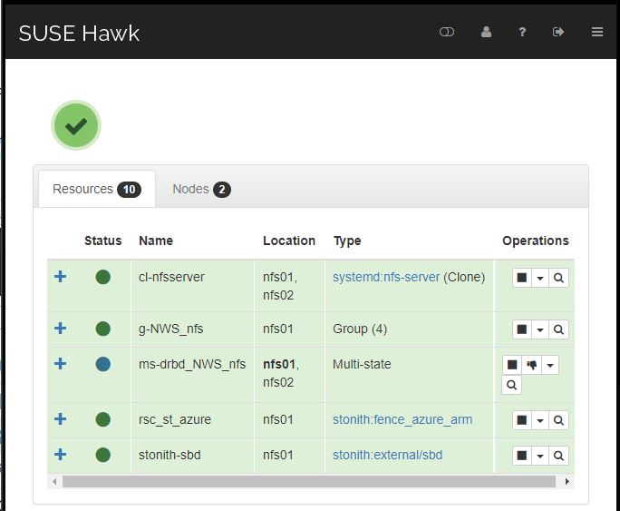
Task: Click the Type column header
Action: pyautogui.click(x=347, y=241)
